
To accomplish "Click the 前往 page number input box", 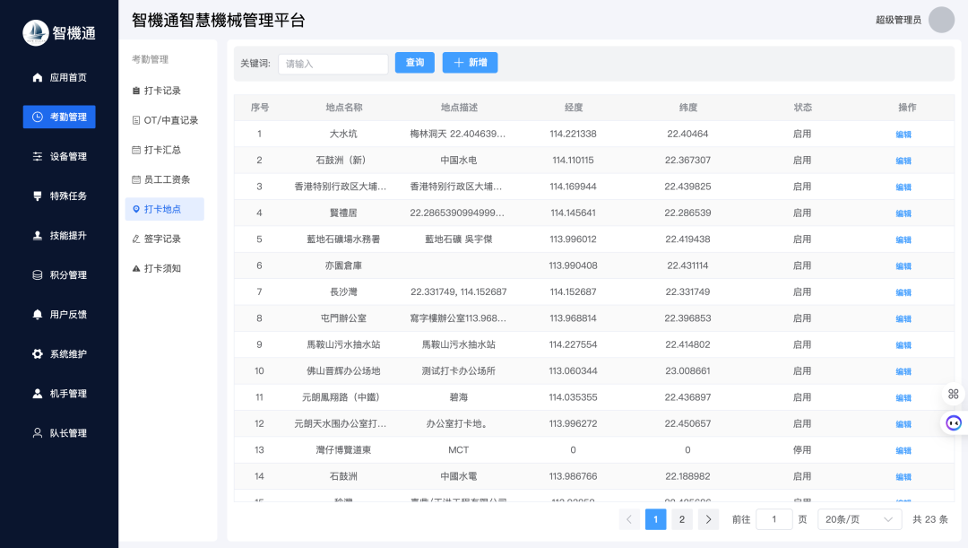I will (774, 519).
